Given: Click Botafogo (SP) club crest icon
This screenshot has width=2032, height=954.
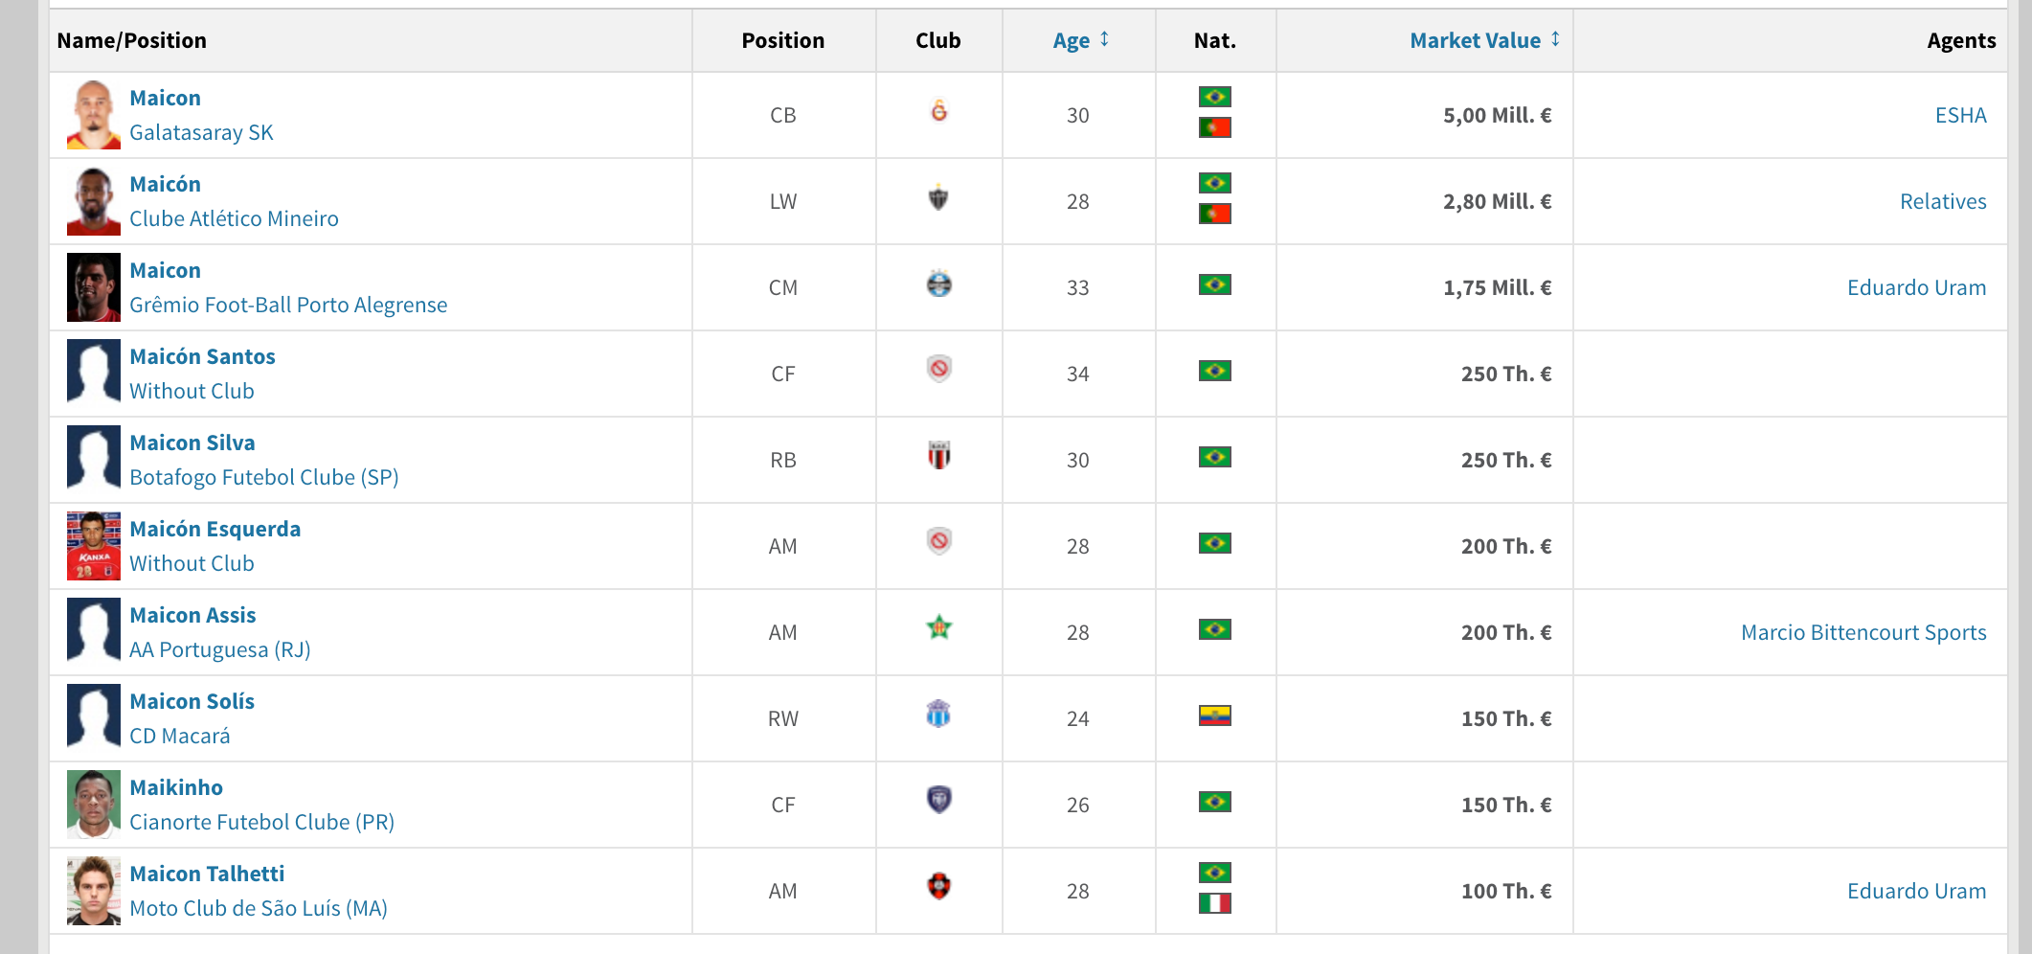Looking at the screenshot, I should point(939,456).
